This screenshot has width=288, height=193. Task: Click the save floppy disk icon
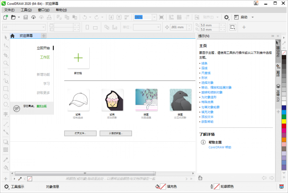coord(25,17)
